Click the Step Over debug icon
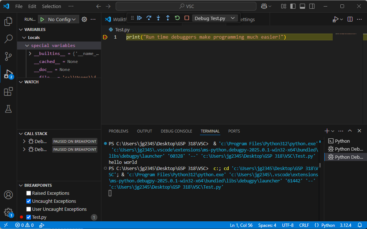367x229 pixels. click(149, 18)
